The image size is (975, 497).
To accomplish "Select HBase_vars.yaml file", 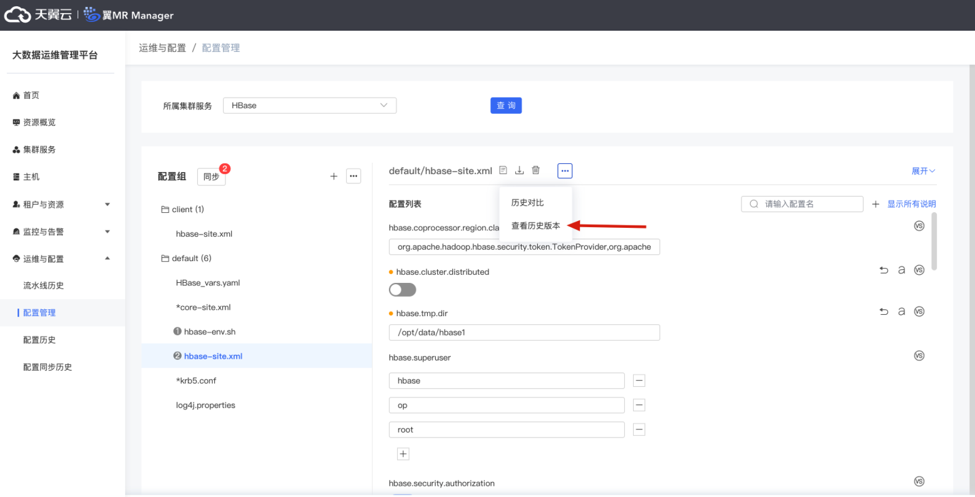I will [x=208, y=282].
